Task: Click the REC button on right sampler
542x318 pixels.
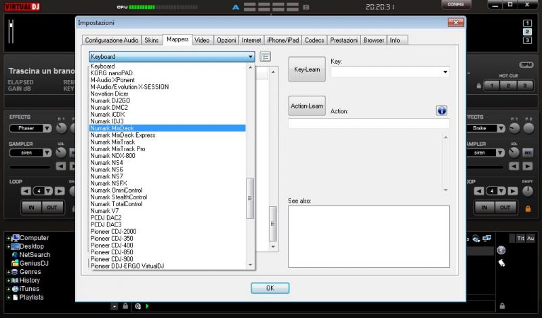Action: click(x=528, y=153)
